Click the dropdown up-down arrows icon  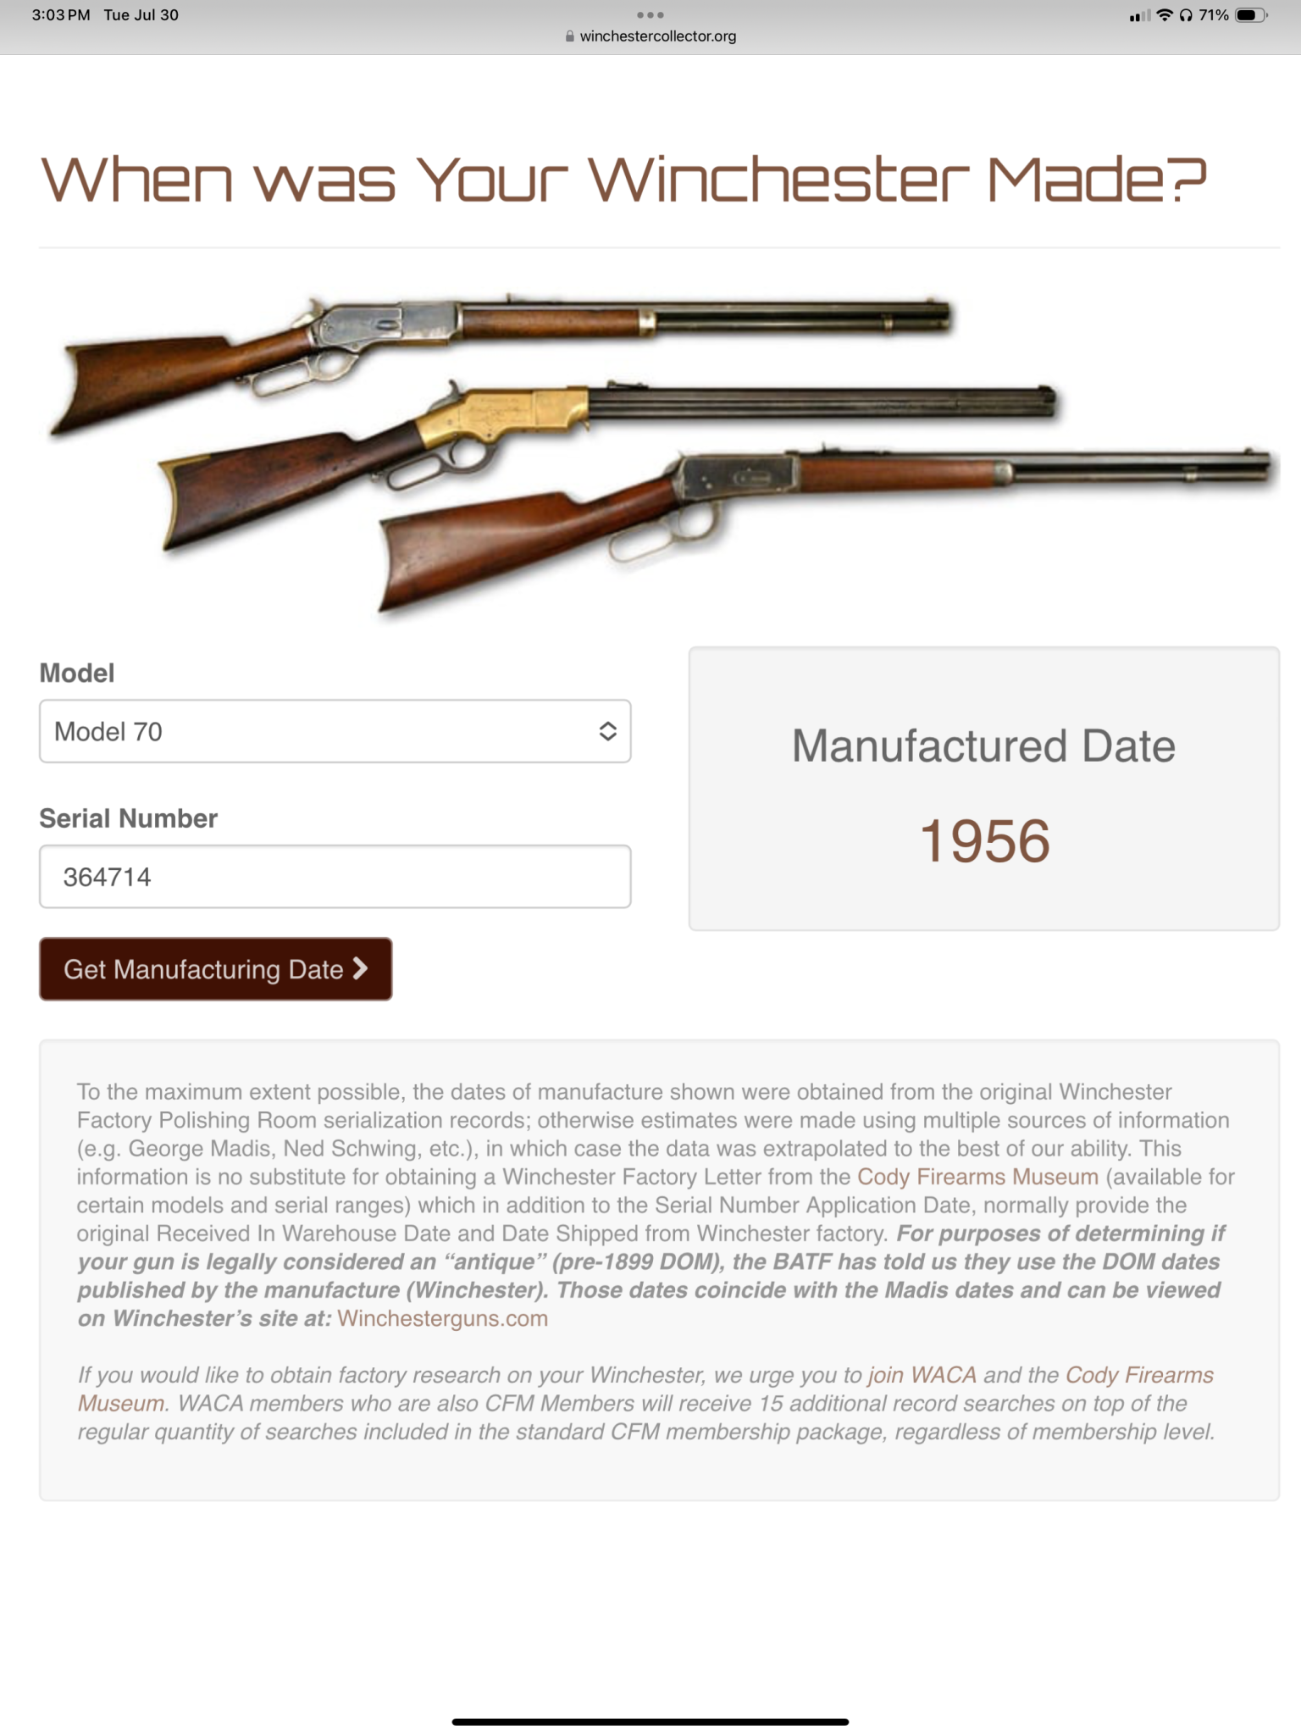607,731
